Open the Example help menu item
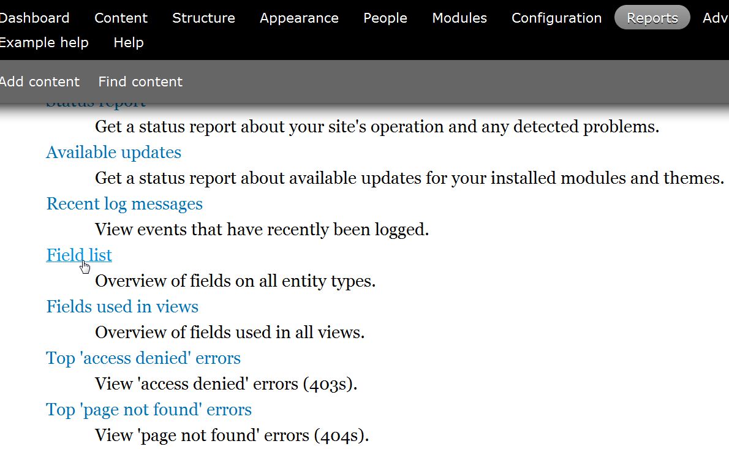729x449 pixels. tap(44, 42)
